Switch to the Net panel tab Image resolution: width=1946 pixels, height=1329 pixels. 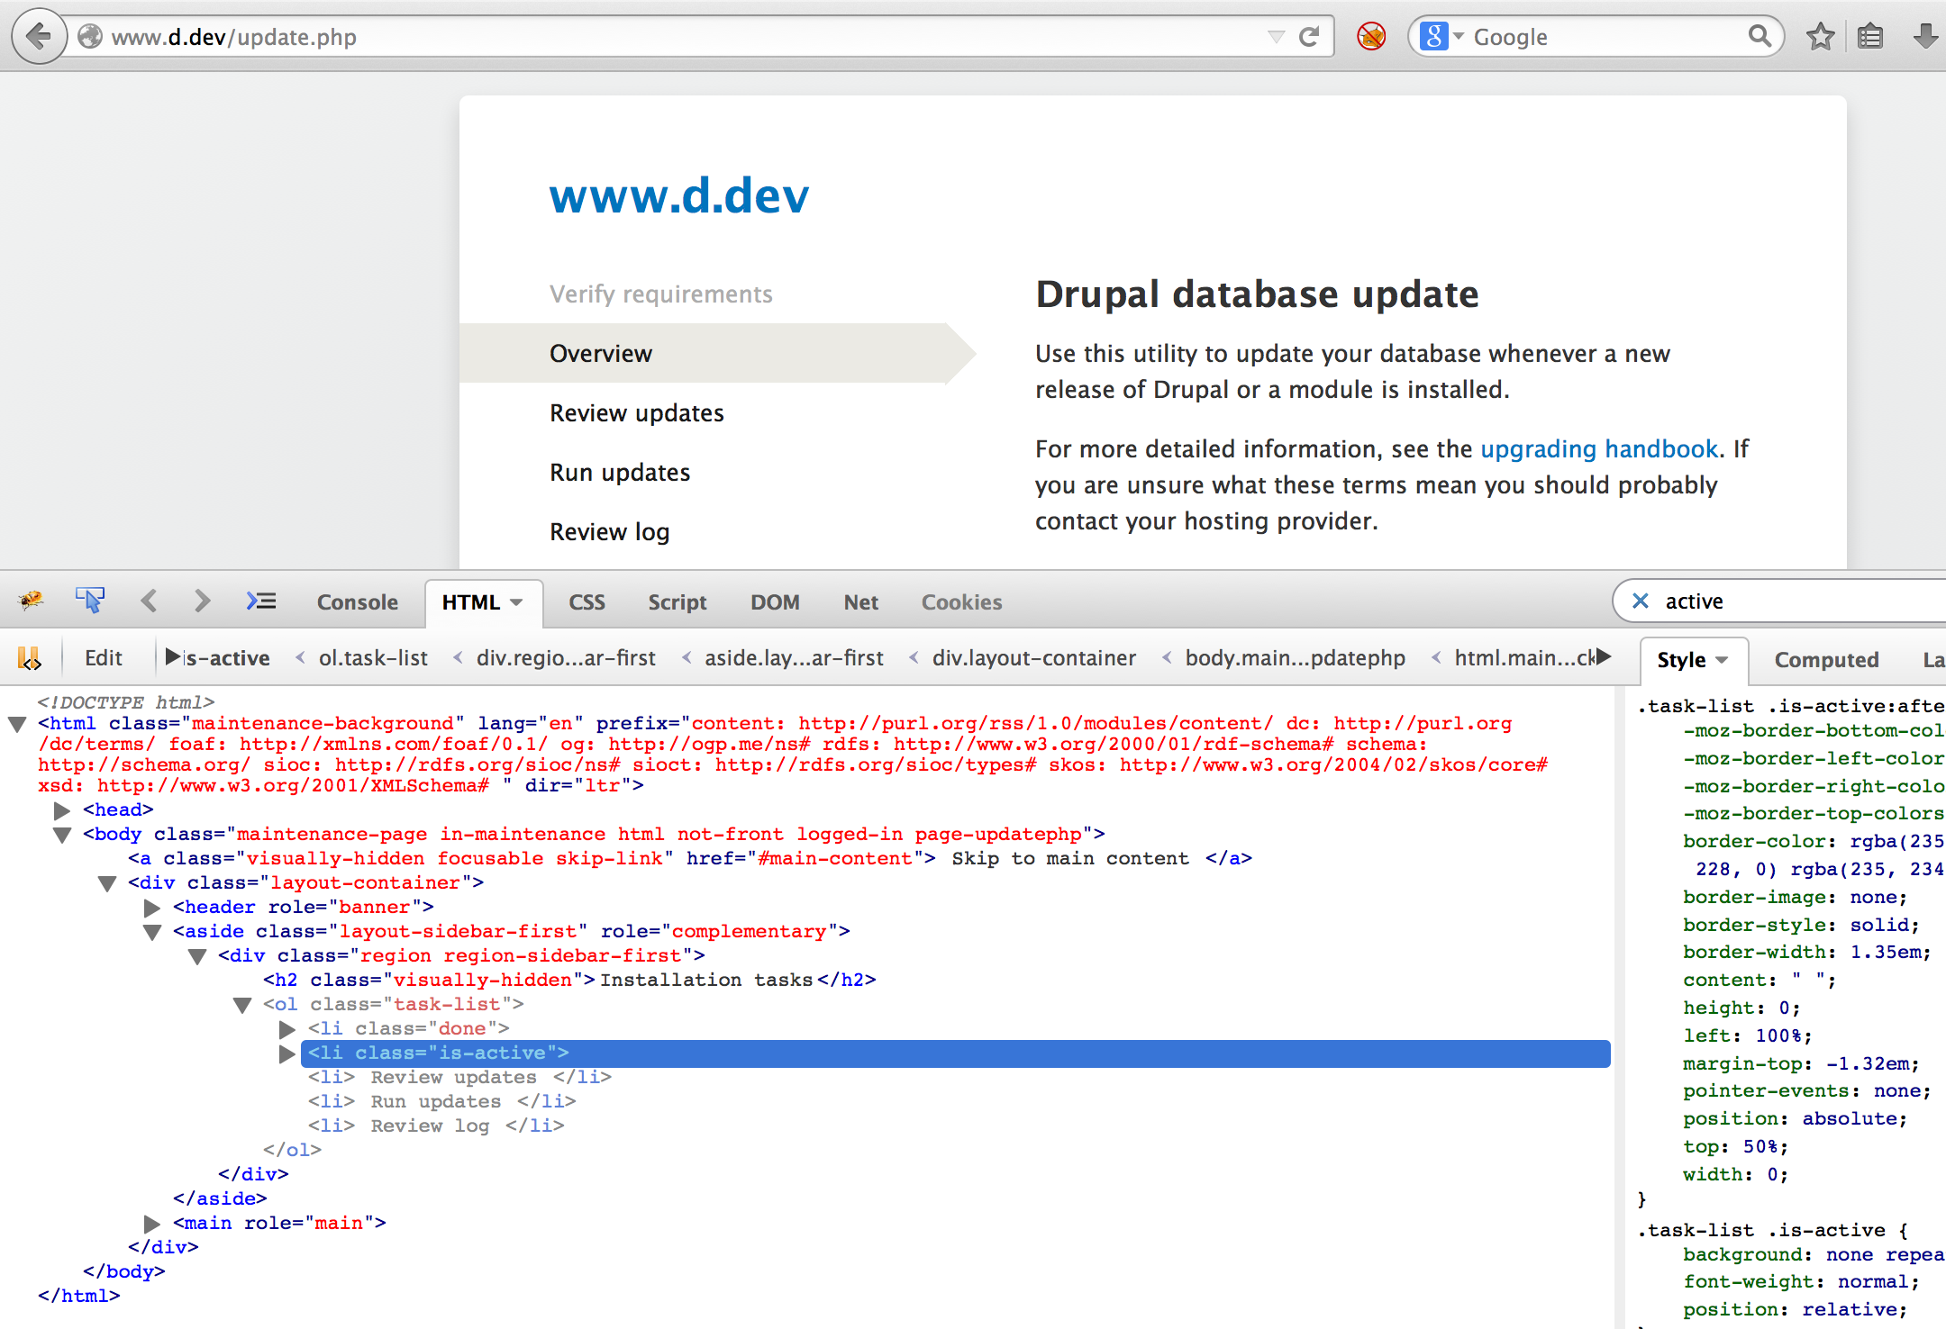pos(860,602)
